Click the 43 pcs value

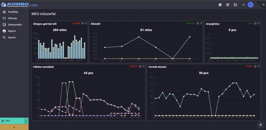click(88, 73)
